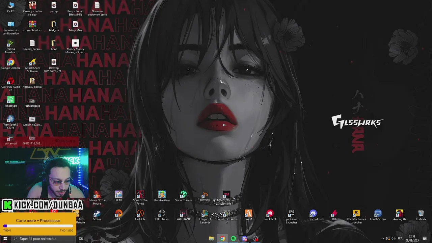The image size is (432, 243).
Task: Launch Sons Of The Forest shortcut
Action: click(140, 198)
